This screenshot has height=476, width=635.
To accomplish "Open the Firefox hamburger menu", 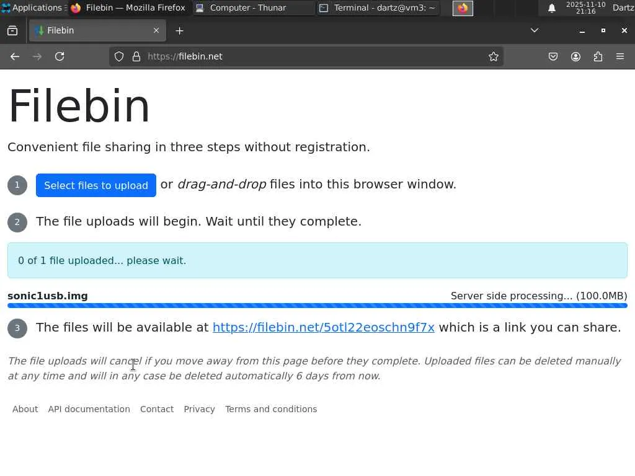I will click(x=620, y=56).
